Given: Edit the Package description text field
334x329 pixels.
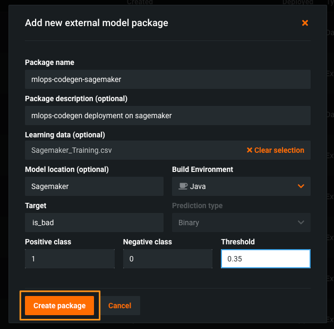Looking at the screenshot, I should (x=167, y=116).
